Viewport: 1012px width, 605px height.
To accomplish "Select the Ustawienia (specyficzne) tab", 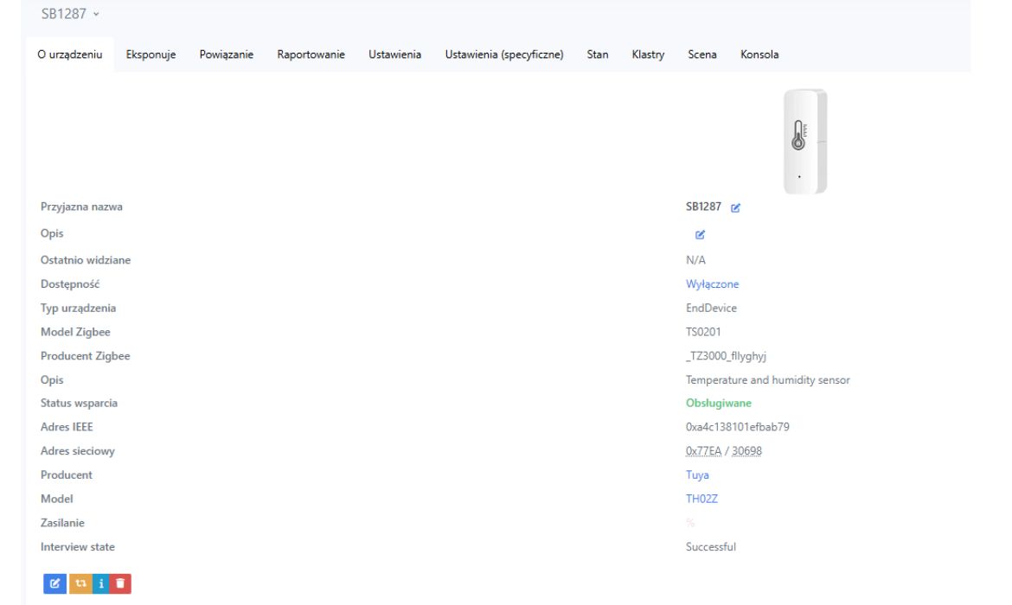I will [x=503, y=54].
